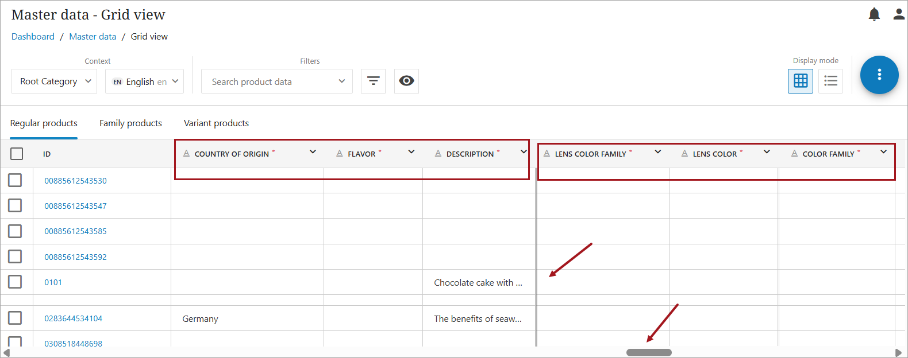908x358 pixels.
Task: Switch to grid display mode
Action: pos(800,81)
